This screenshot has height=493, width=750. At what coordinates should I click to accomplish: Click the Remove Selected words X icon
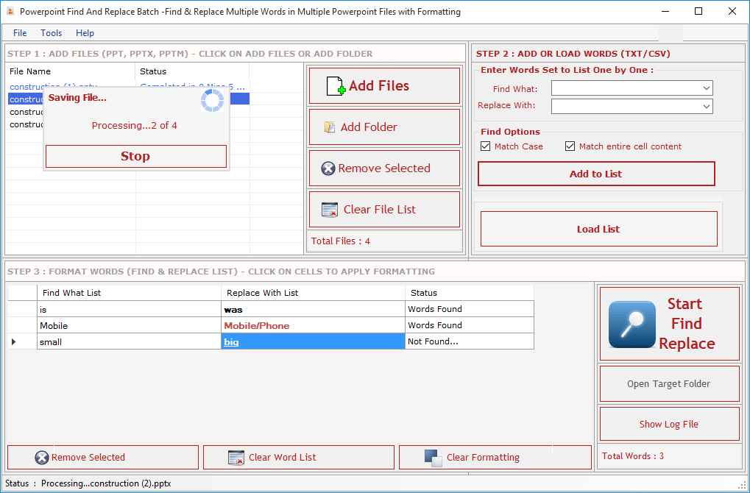pos(42,458)
